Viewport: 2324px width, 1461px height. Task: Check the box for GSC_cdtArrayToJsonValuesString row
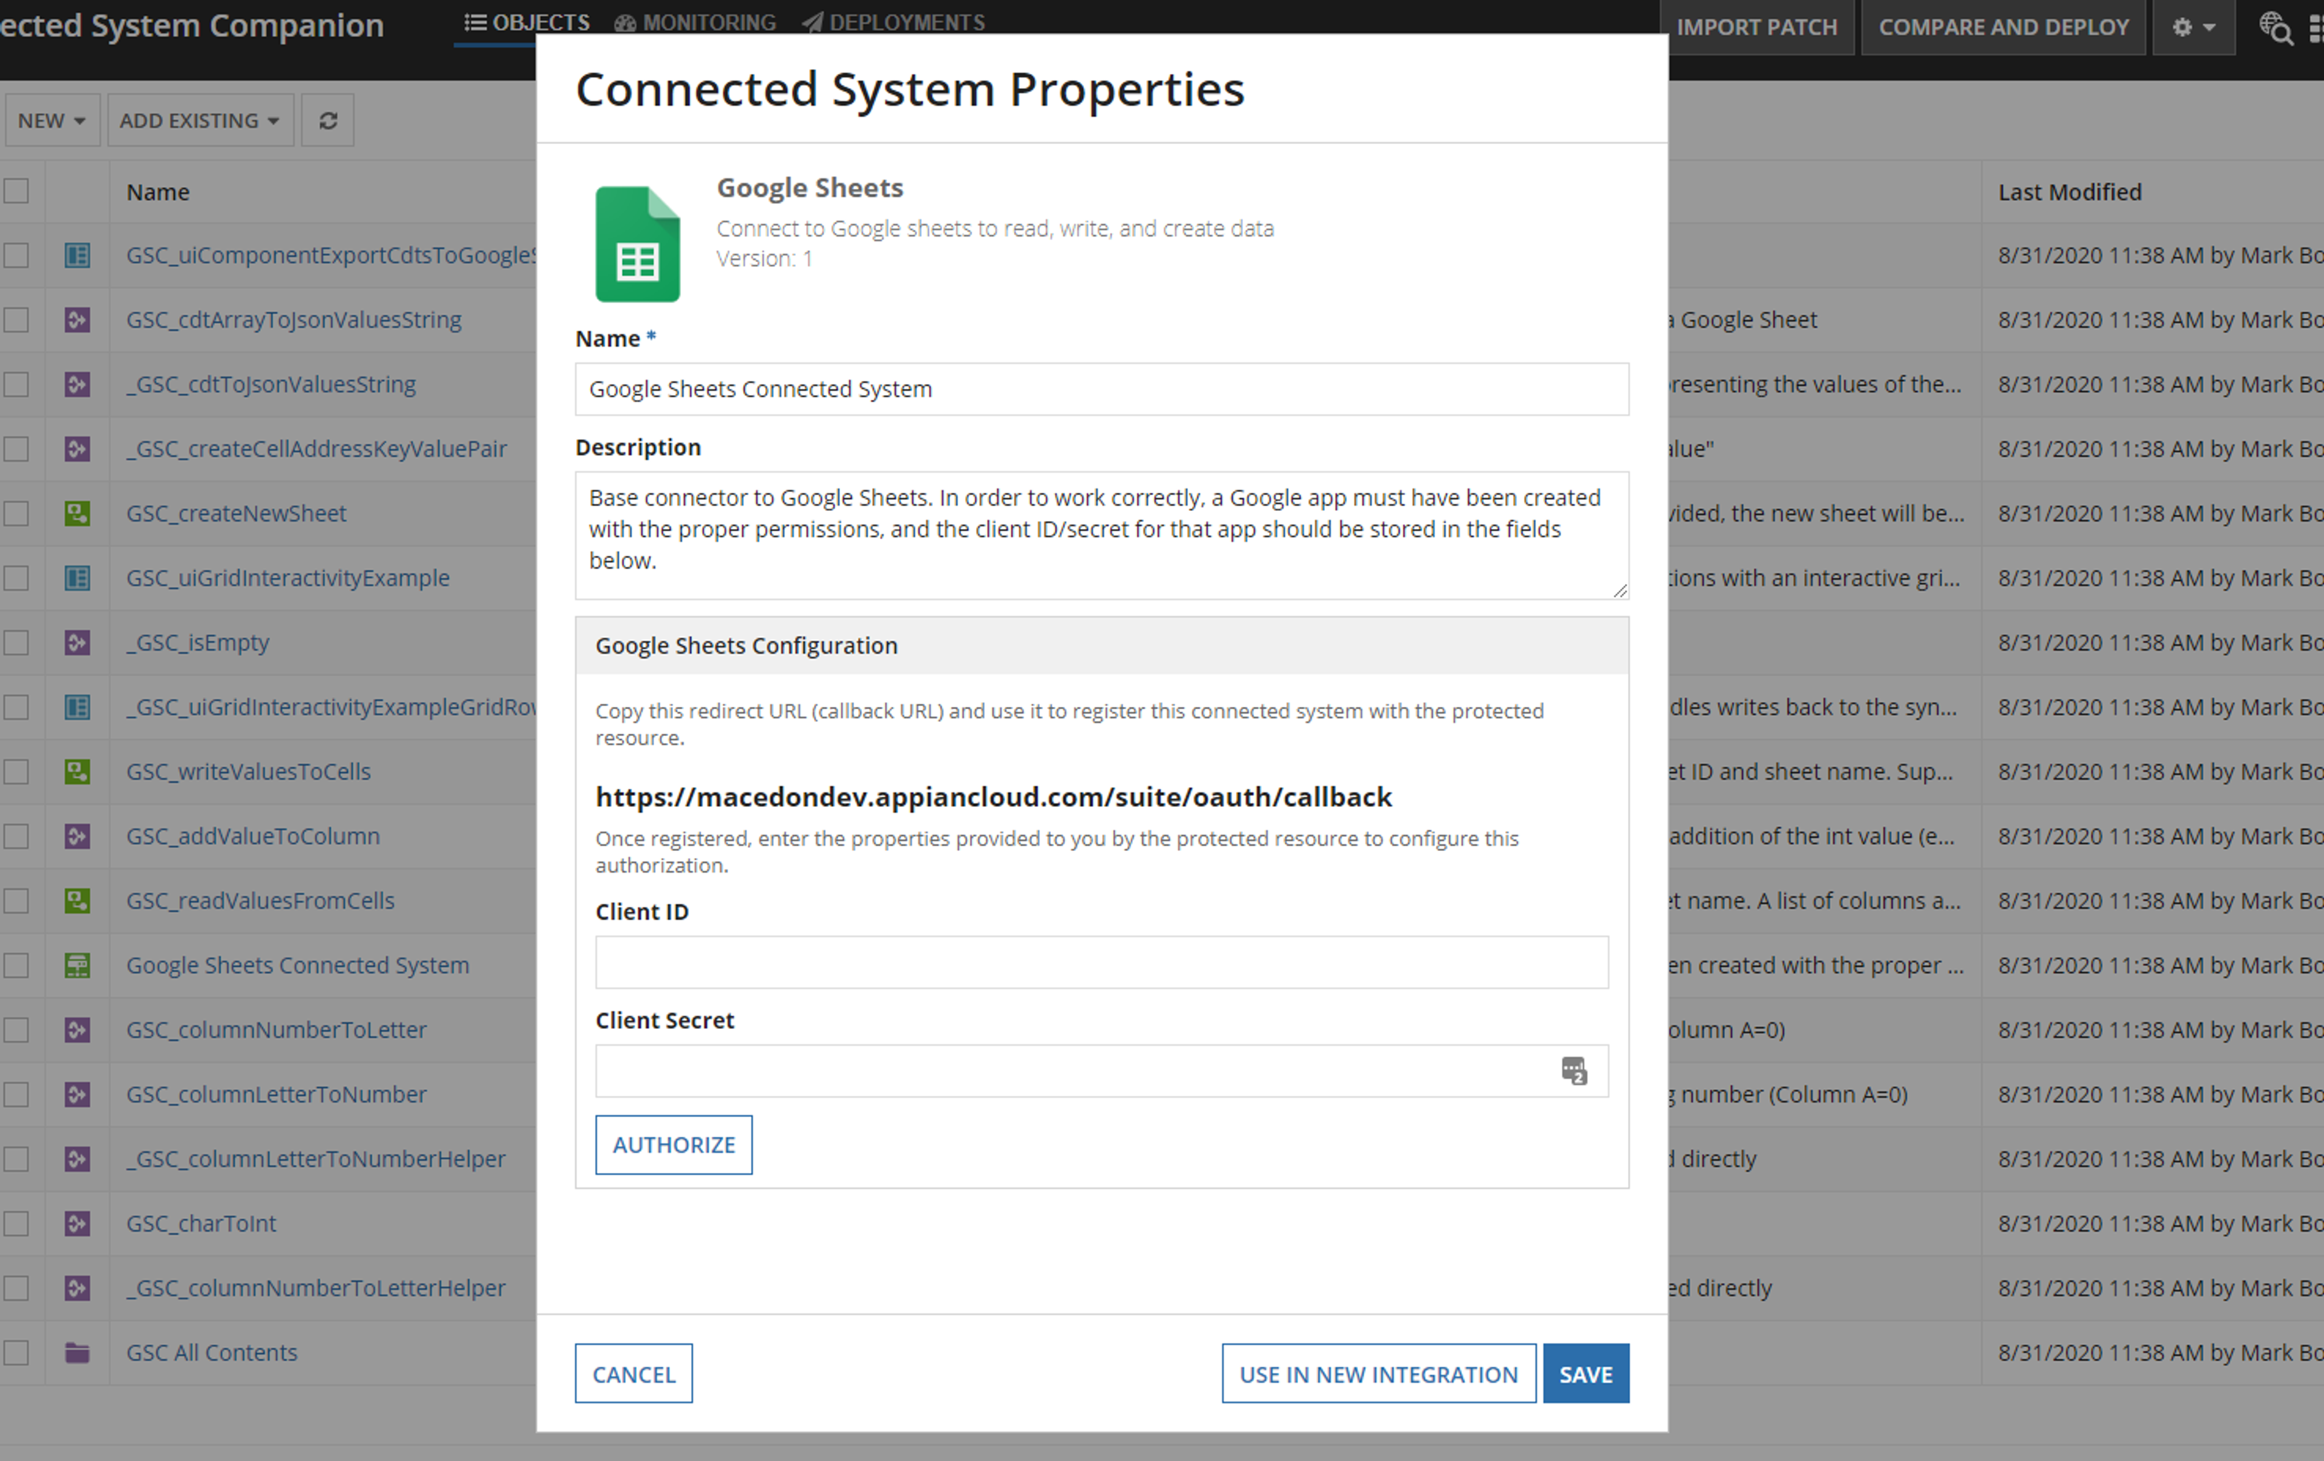tap(16, 320)
